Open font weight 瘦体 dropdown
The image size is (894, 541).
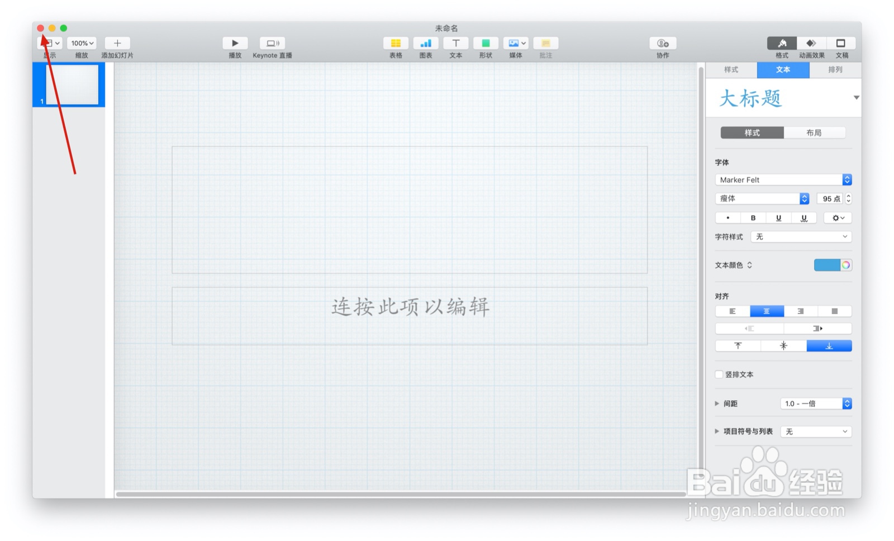(762, 198)
